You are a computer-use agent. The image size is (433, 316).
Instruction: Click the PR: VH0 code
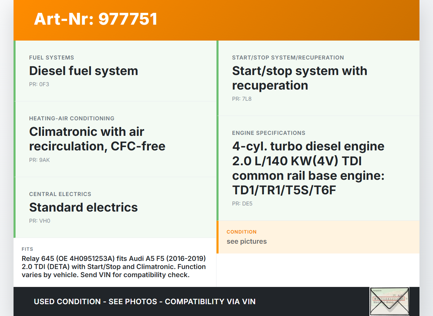[40, 221]
